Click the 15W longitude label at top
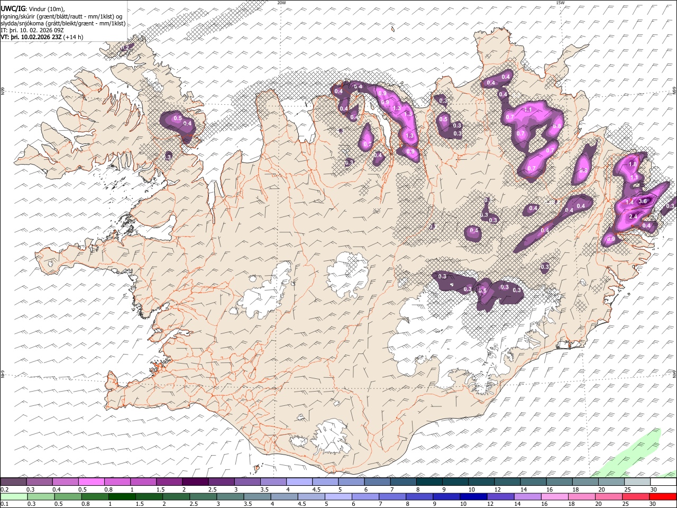 coord(560,3)
